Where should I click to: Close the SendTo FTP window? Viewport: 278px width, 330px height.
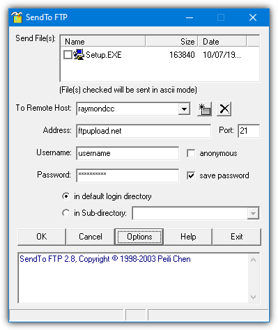pos(253,17)
